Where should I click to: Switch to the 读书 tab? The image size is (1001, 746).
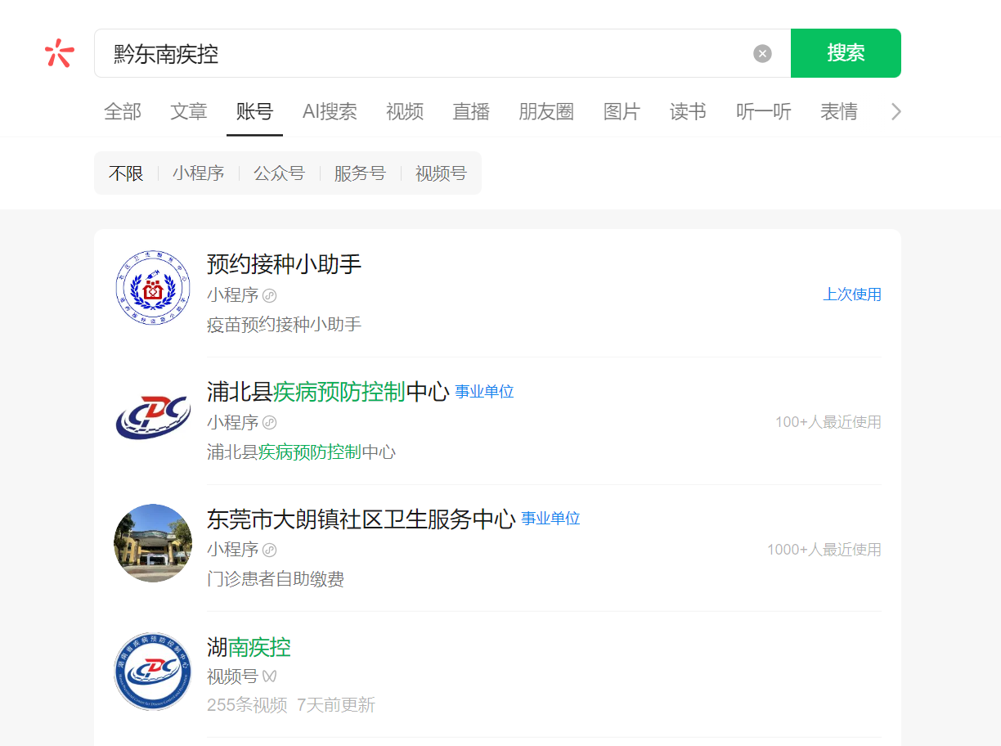point(688,112)
